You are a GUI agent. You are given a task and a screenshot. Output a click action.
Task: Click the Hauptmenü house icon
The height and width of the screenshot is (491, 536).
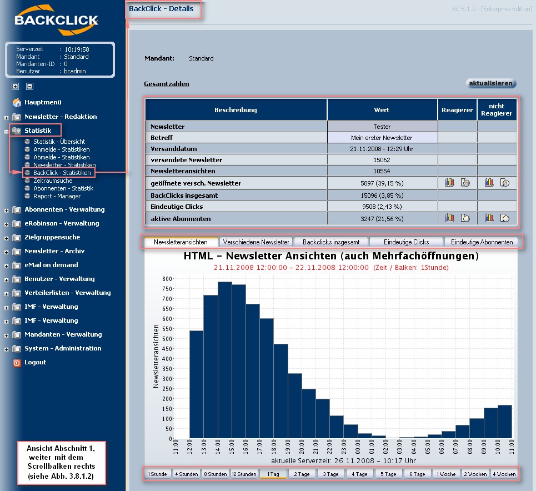click(17, 102)
